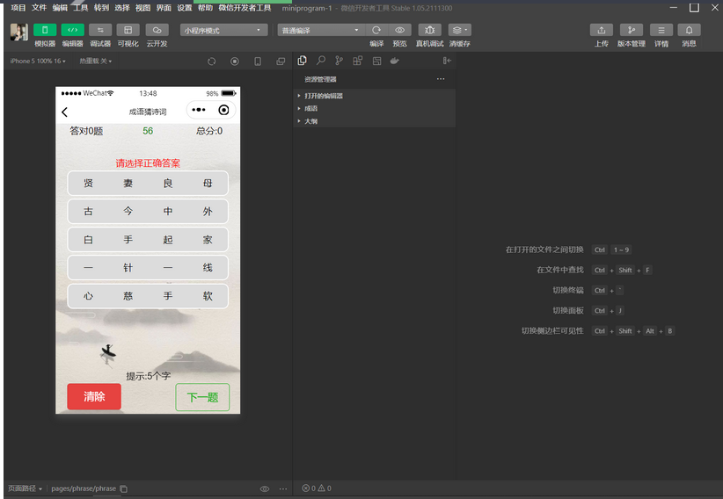Open search panel magnifier icon

pyautogui.click(x=320, y=61)
